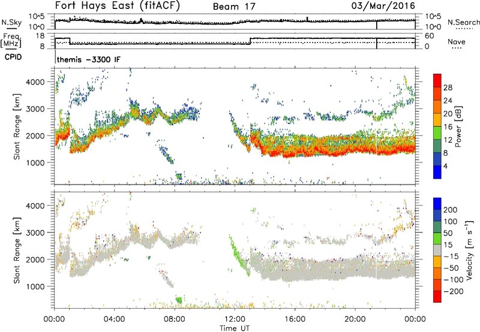Click the '-15' Velocity colorbar value
Screen dimensions: 480x332
tap(451, 256)
